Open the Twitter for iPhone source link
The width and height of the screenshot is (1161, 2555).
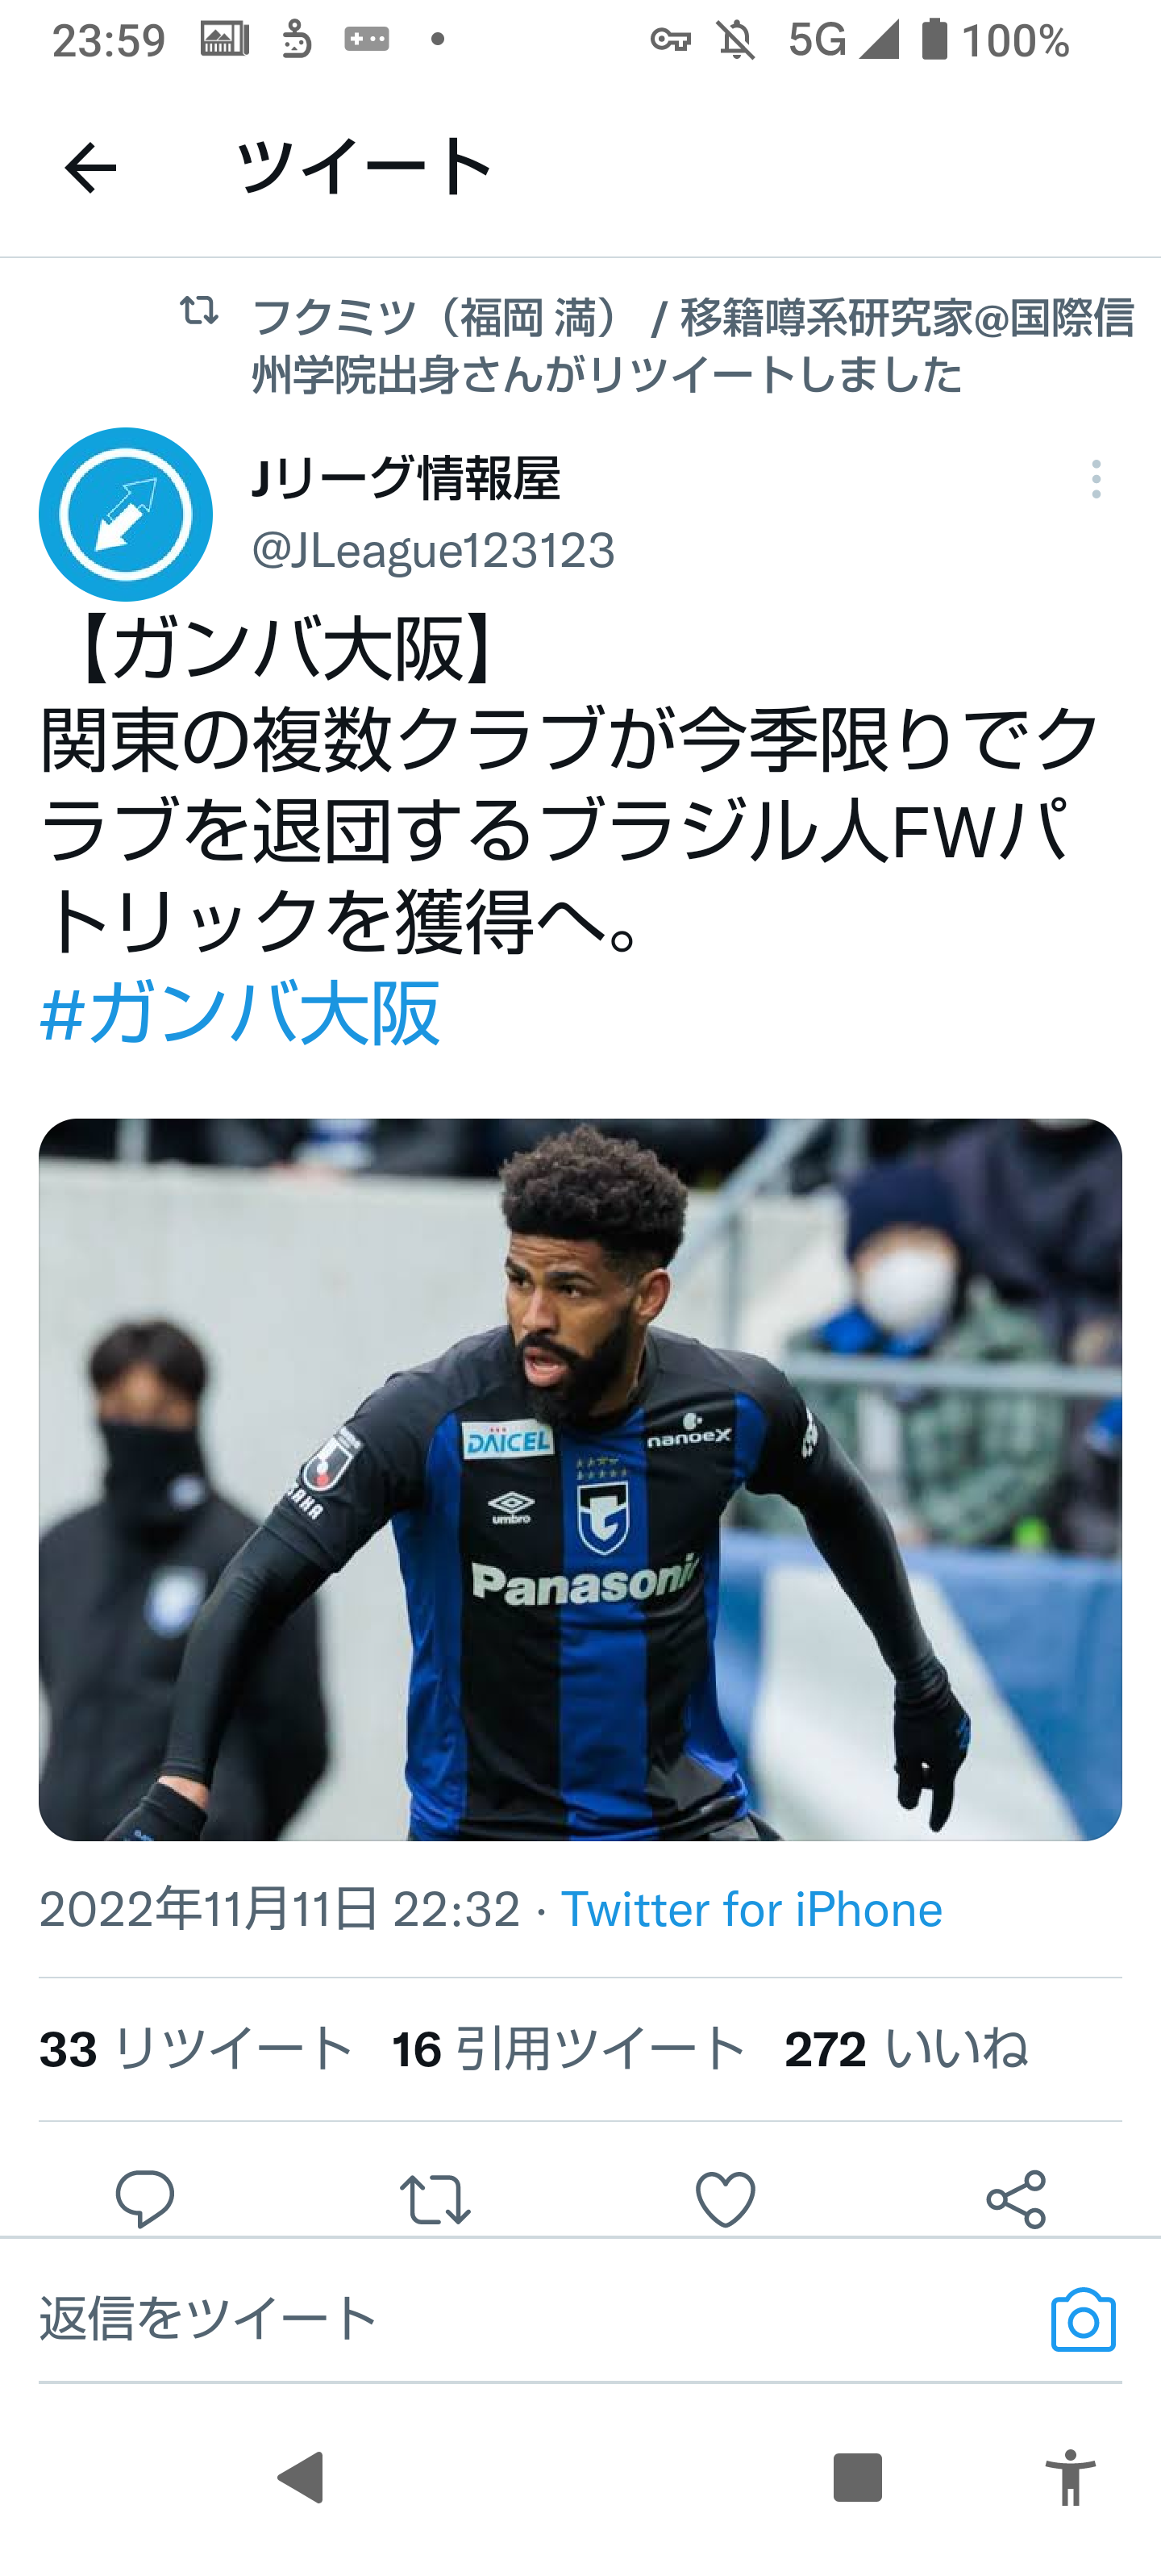pos(751,1909)
